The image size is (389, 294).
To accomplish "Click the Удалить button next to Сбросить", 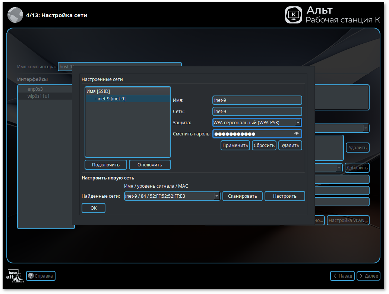I will coord(290,146).
